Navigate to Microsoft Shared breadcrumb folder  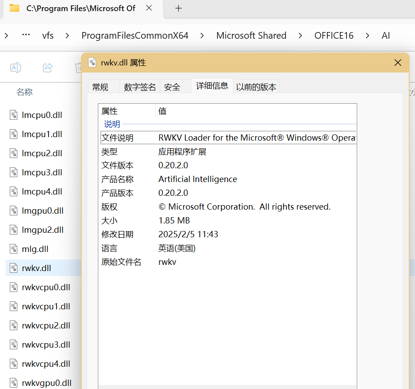pyautogui.click(x=251, y=36)
